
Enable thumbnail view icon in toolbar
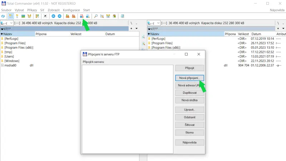click(x=23, y=16)
